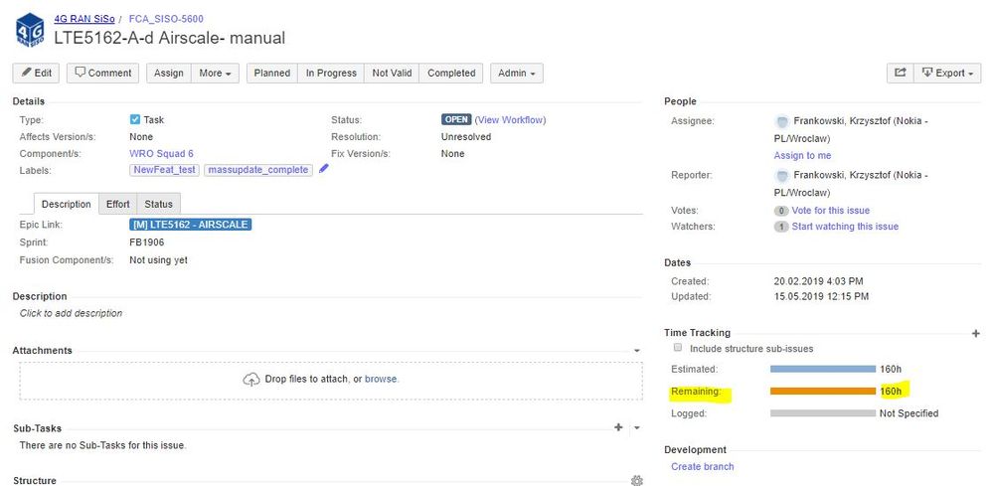The height and width of the screenshot is (486, 993).
Task: Click Start watching this issue link
Action: pos(845,226)
